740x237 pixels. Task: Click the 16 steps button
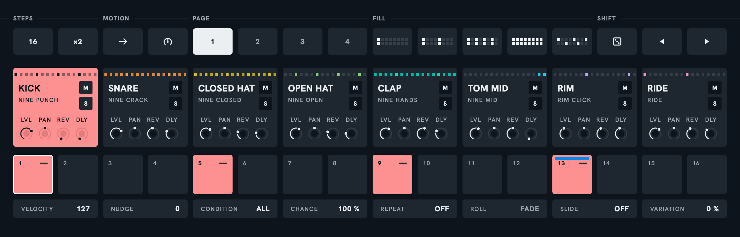(33, 41)
